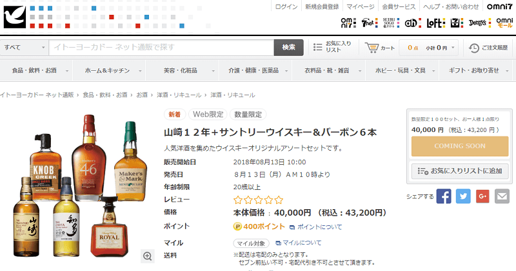Click the 数量限定 badge
516x271 pixels.
(x=248, y=115)
